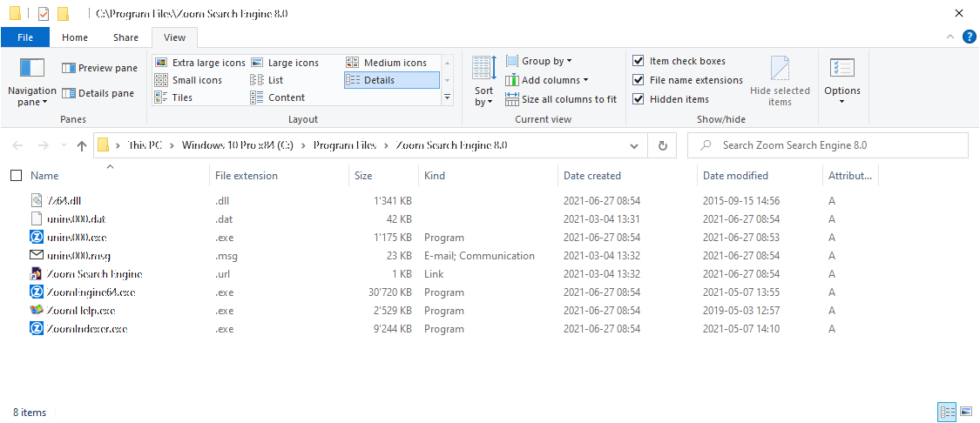Click Program Files in the address bar
980x423 pixels.
click(x=345, y=145)
